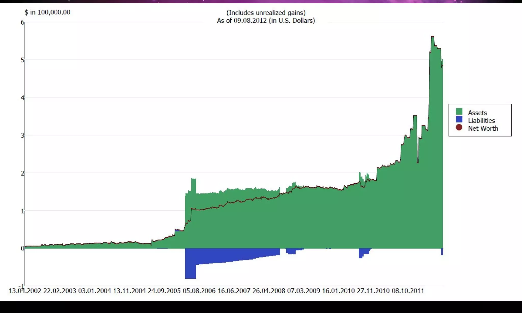Click the y-axis value 6 label
This screenshot has height=313, width=522.
tap(22, 22)
